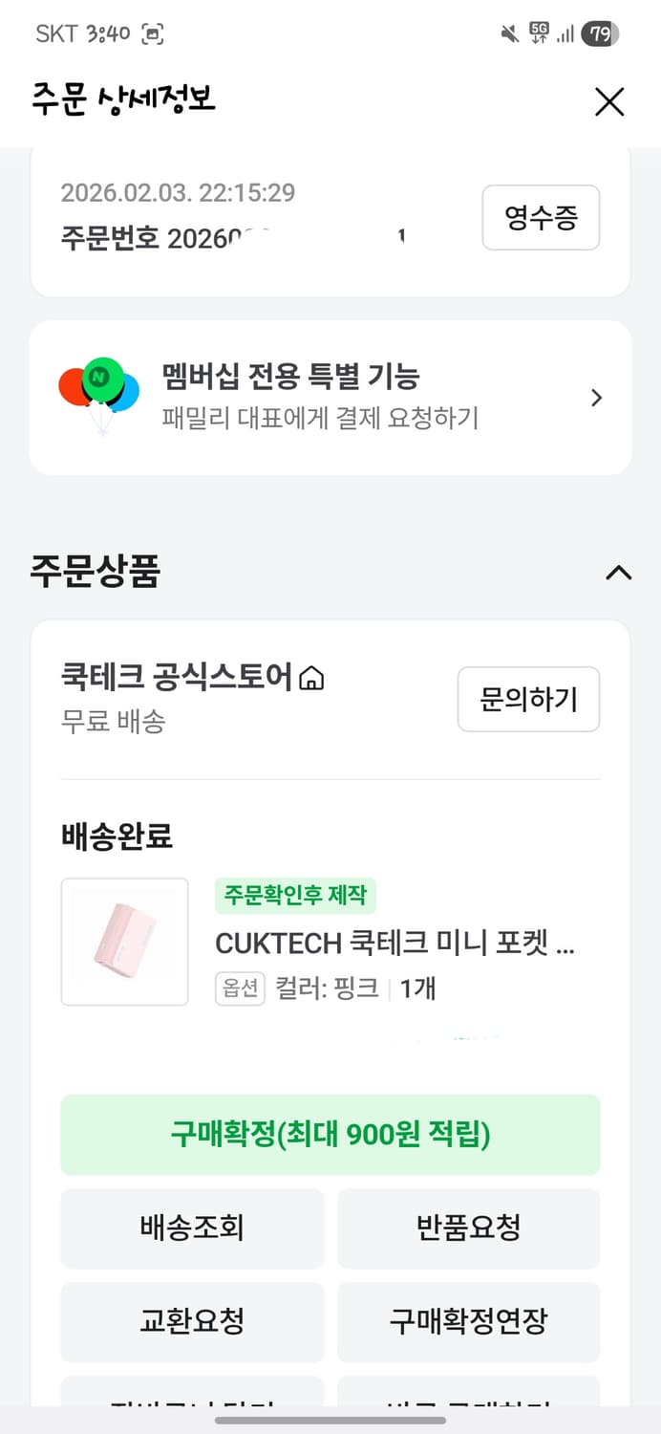Click the 반품요청 return request button
Viewport: 661px width, 1434px height.
[468, 1228]
